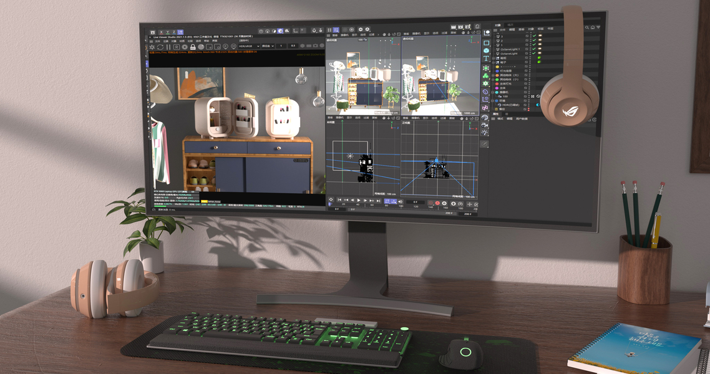Go to start of animation

(x=339, y=200)
